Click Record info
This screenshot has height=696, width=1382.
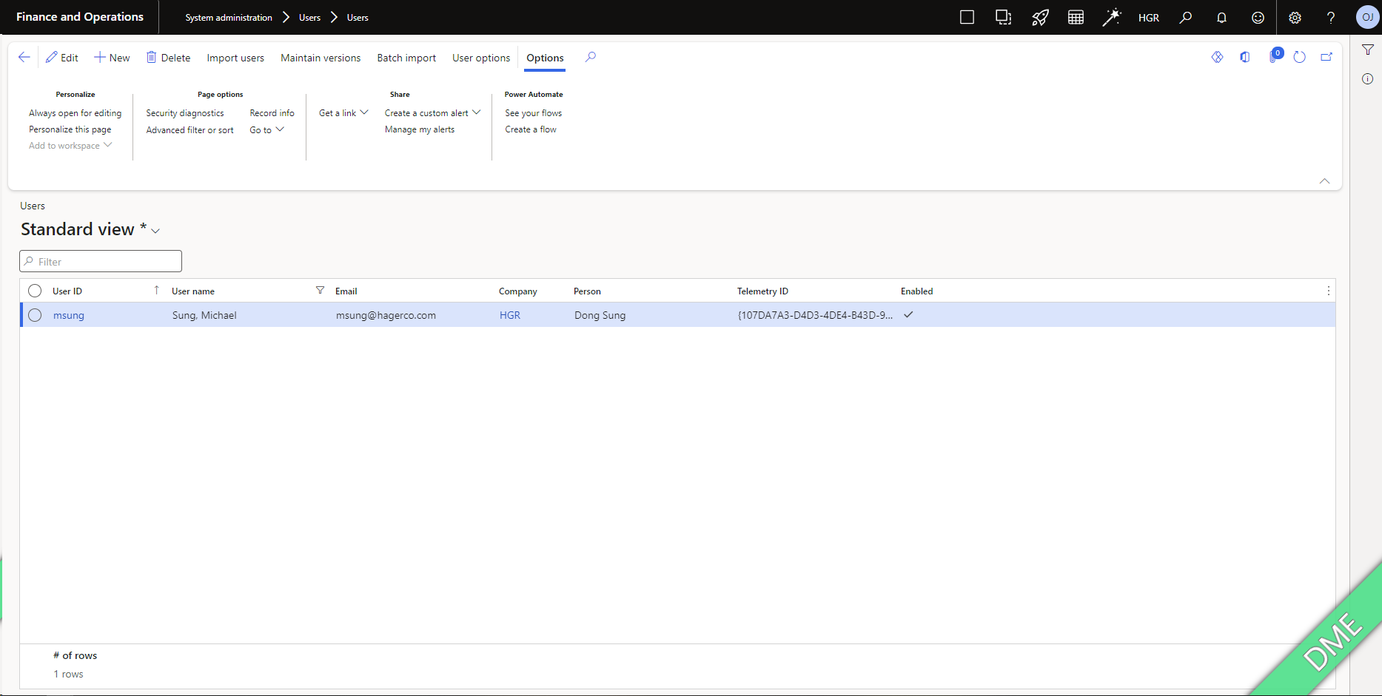(272, 113)
